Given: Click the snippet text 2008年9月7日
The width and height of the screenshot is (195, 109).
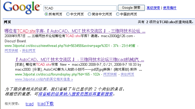Looking at the screenshot, I should (x=15, y=36).
